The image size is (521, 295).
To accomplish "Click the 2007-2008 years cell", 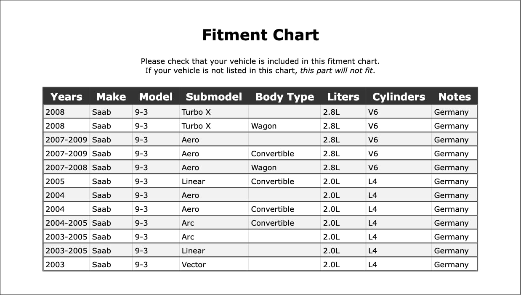I will (x=66, y=168).
